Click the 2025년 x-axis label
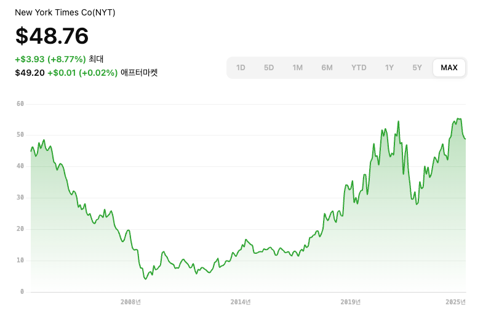The image size is (483, 316). (455, 302)
